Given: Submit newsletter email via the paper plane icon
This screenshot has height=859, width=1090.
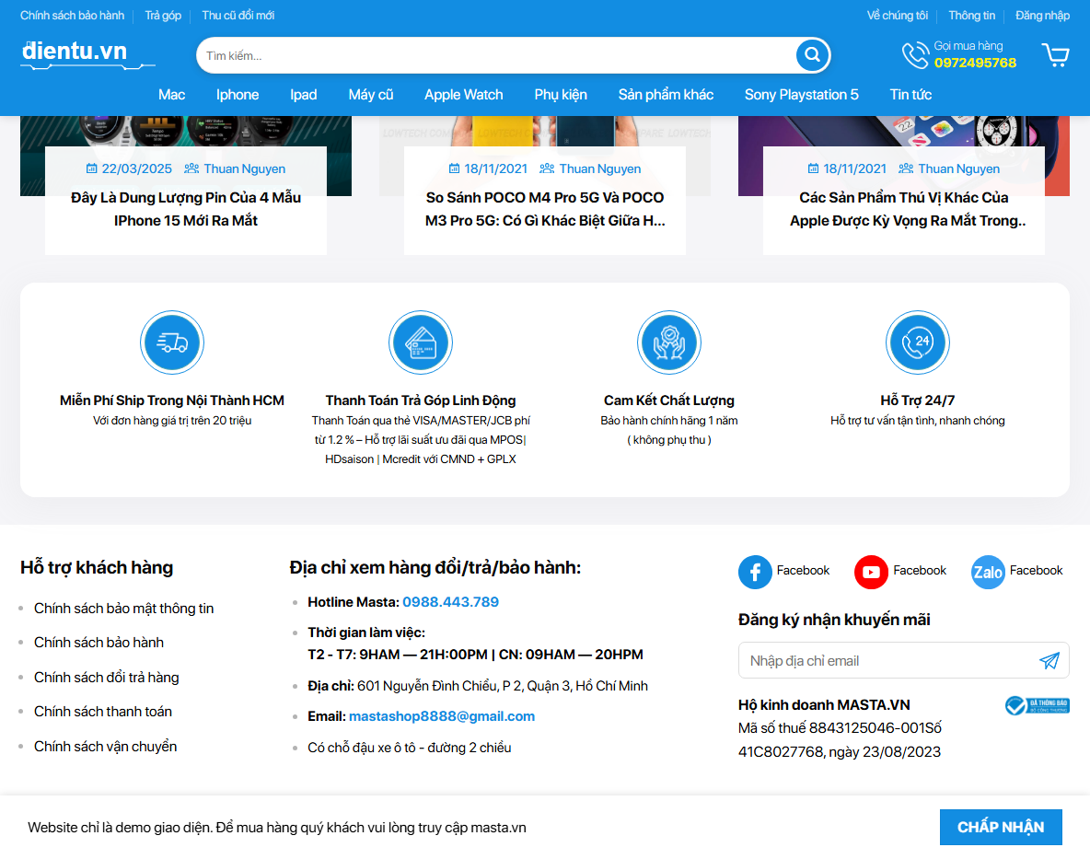Looking at the screenshot, I should (x=1049, y=660).
